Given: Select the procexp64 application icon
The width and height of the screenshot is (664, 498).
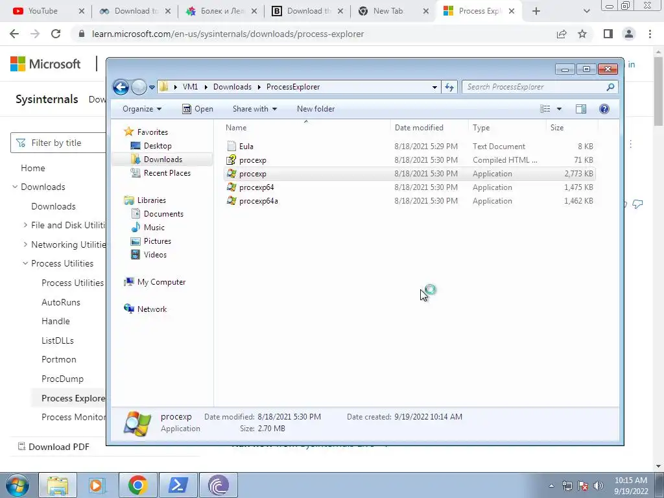Looking at the screenshot, I should pyautogui.click(x=231, y=187).
